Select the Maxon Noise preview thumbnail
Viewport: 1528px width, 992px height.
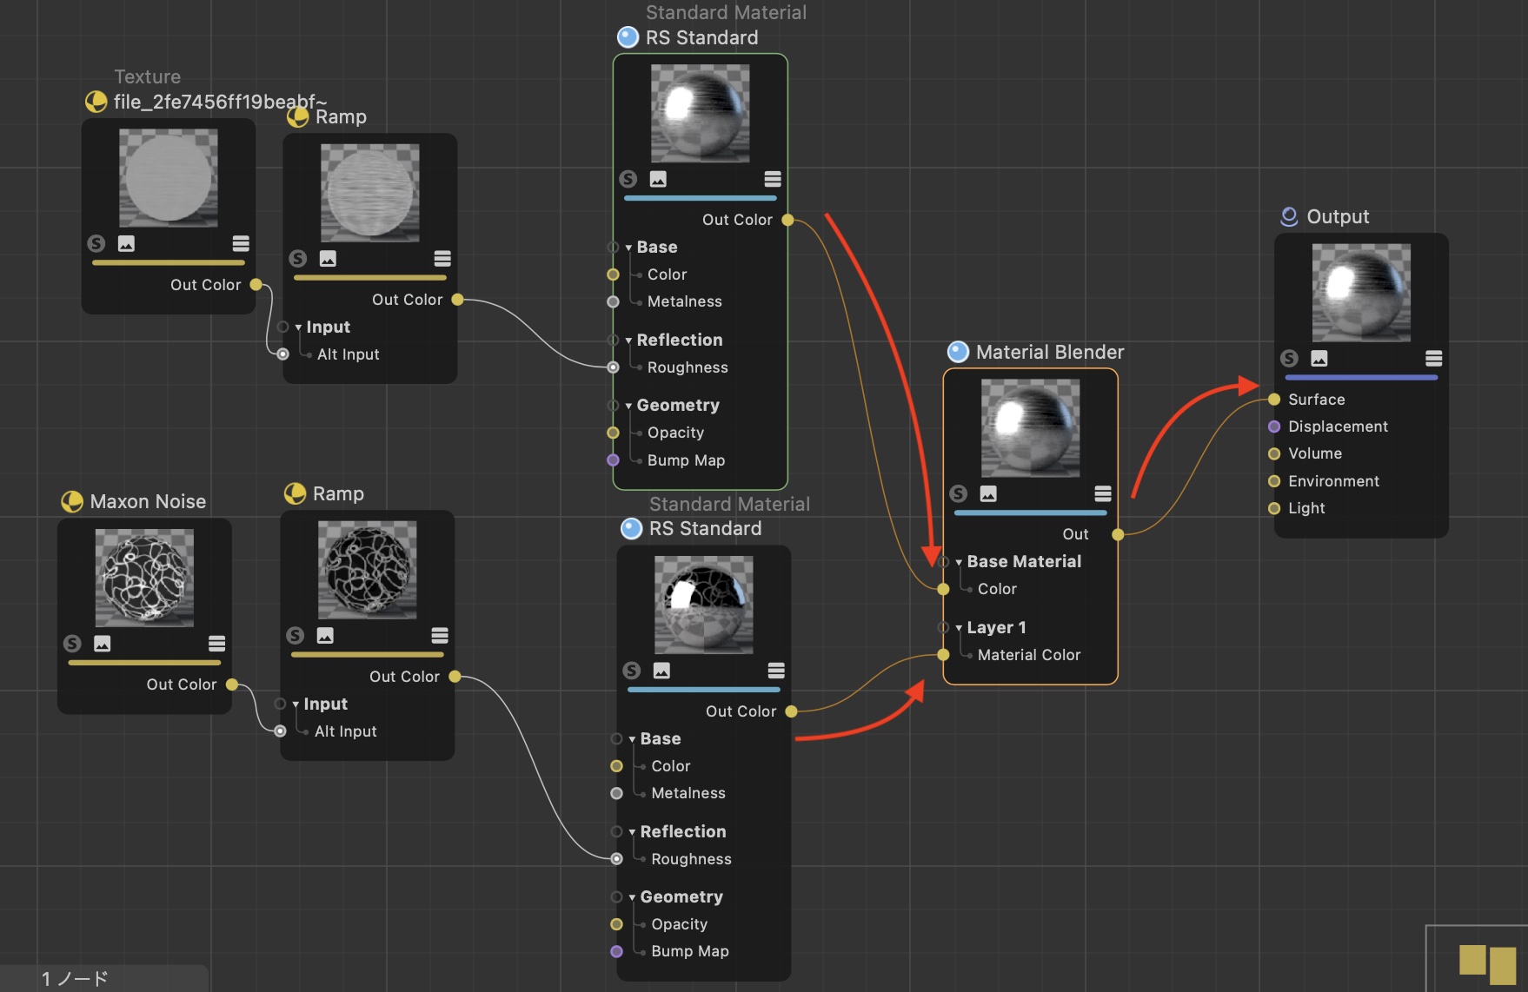[144, 578]
